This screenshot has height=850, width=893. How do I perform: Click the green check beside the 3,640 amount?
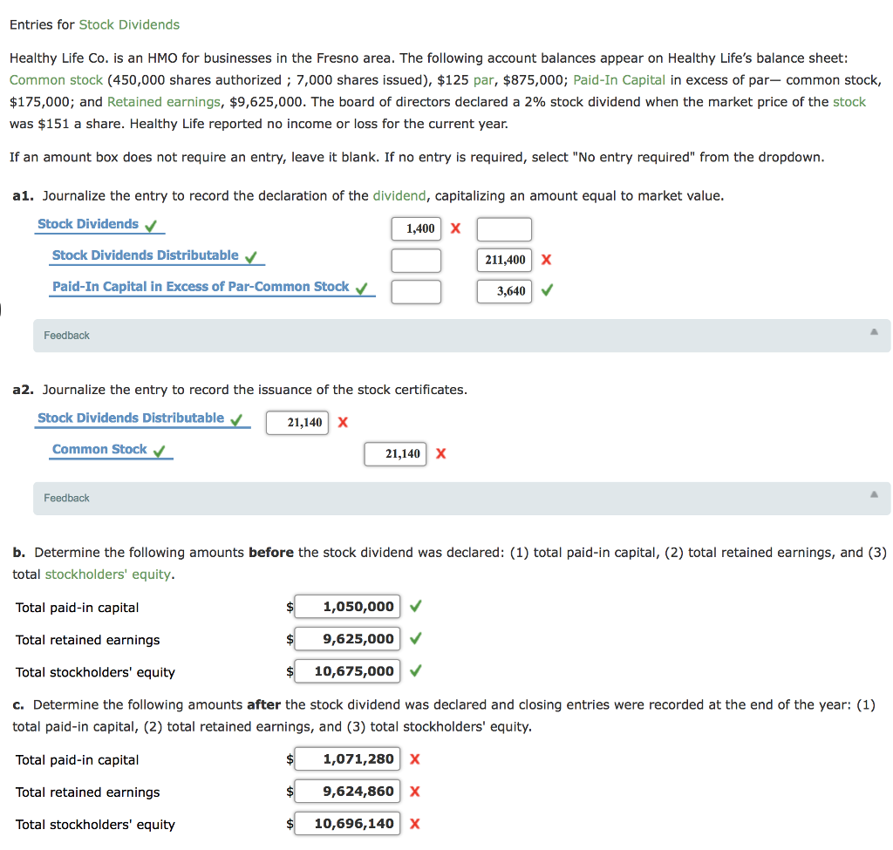[x=547, y=291]
